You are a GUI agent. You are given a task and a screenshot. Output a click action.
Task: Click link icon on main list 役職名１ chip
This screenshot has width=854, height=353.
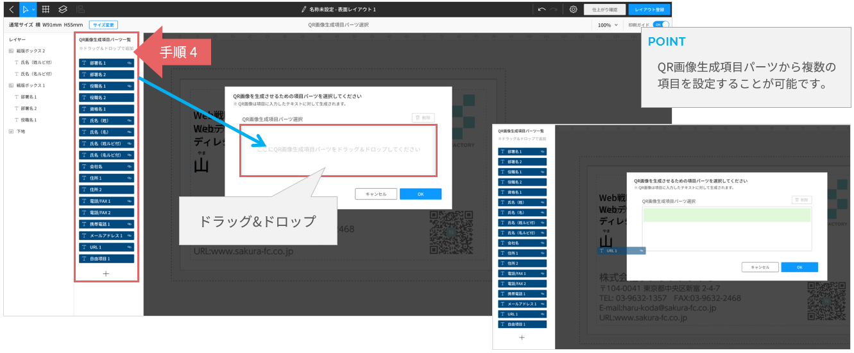click(x=130, y=86)
